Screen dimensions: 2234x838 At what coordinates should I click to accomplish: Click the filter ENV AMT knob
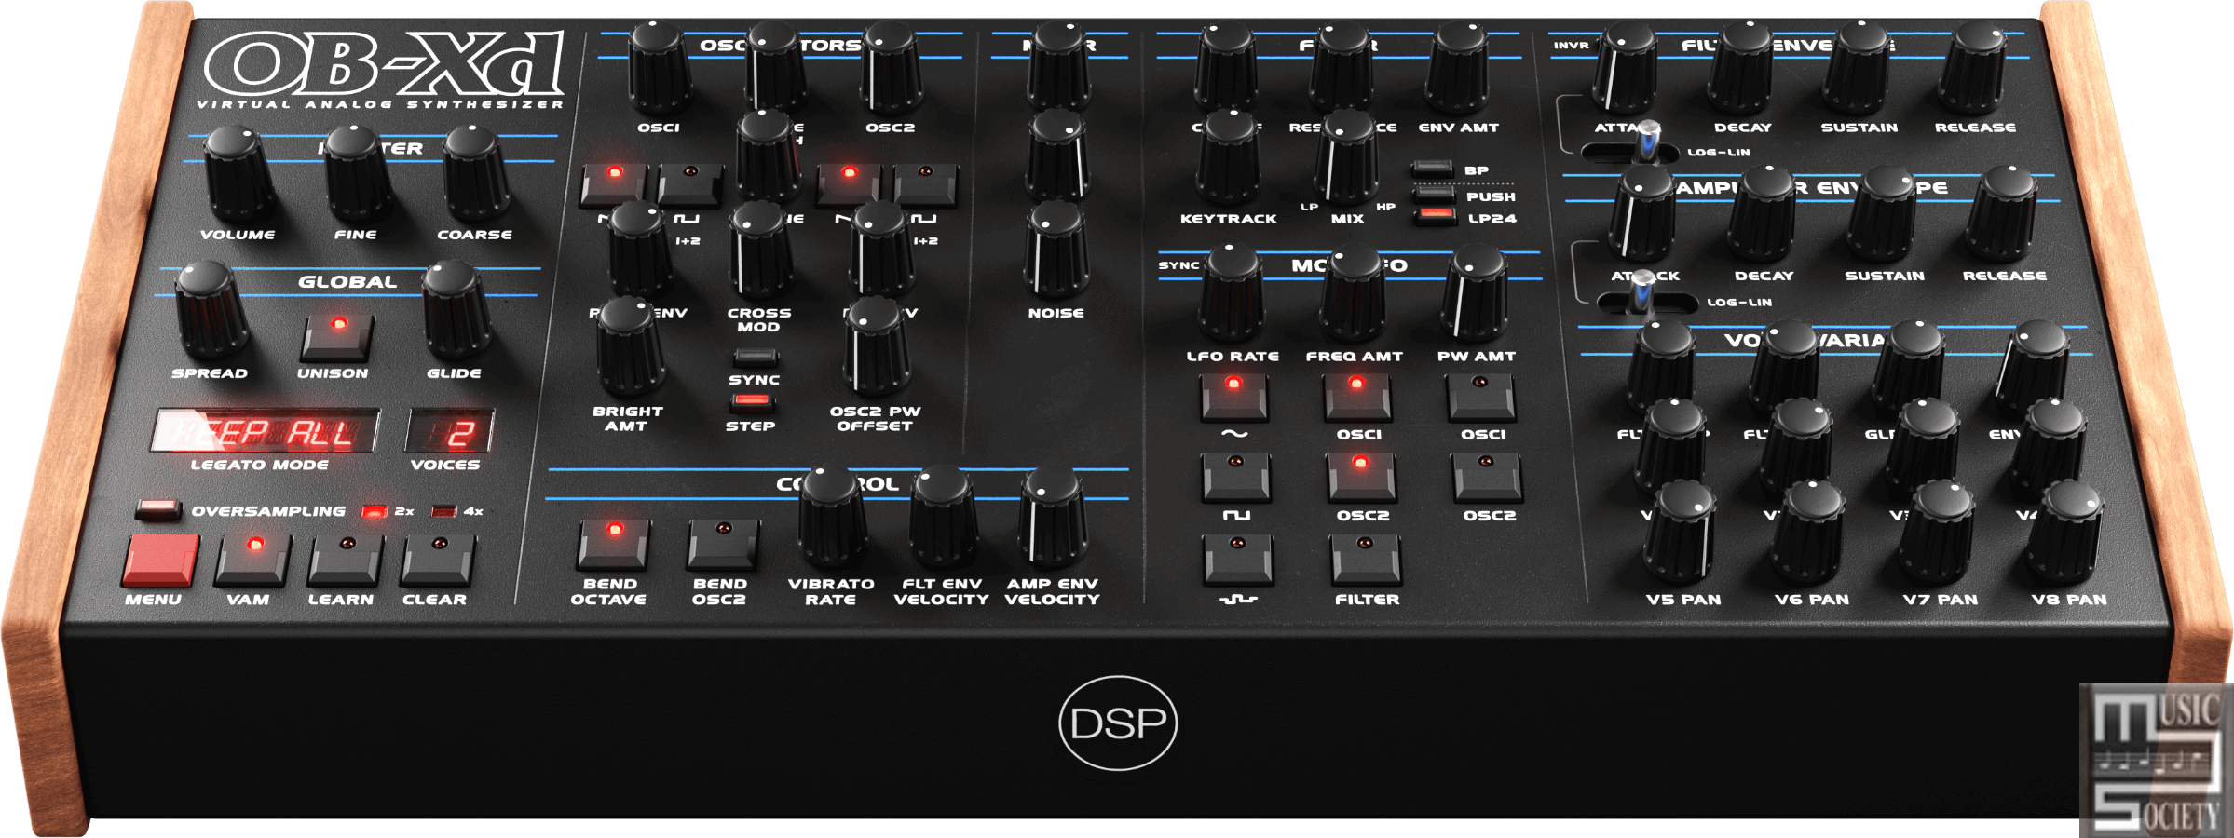tap(1458, 67)
